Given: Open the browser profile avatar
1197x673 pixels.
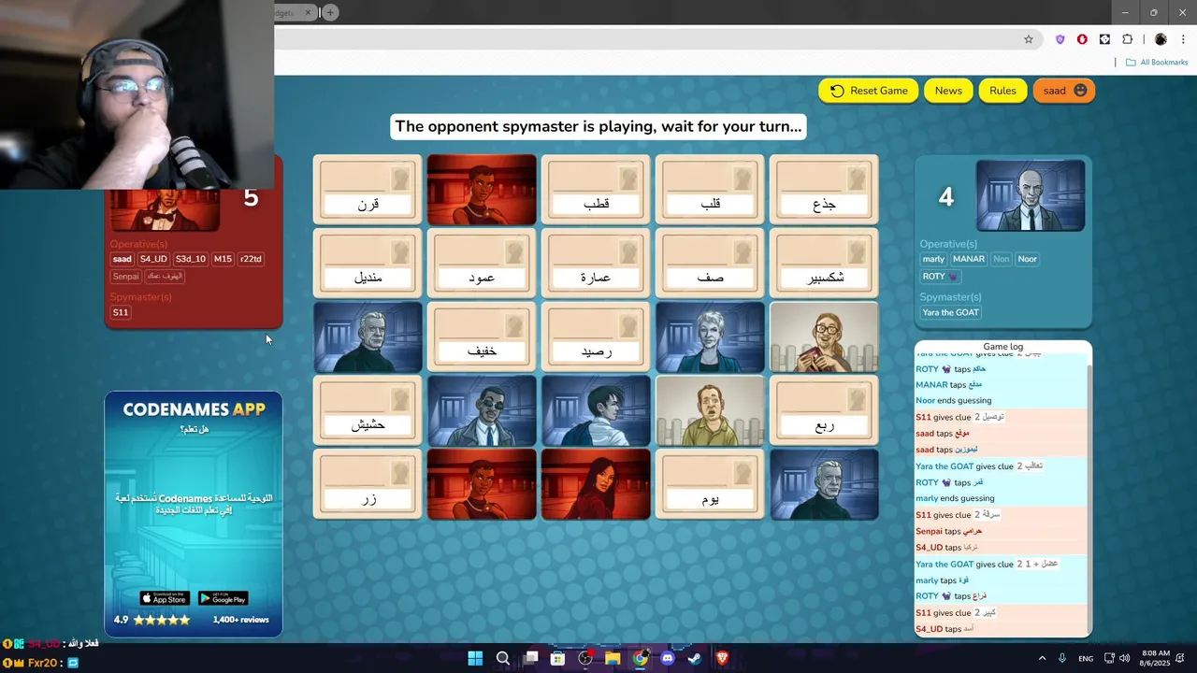Looking at the screenshot, I should (x=1161, y=39).
